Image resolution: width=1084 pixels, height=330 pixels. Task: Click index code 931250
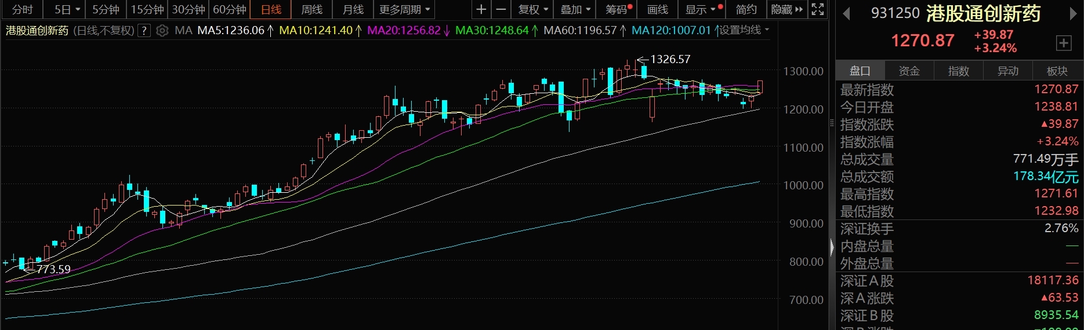(x=895, y=13)
